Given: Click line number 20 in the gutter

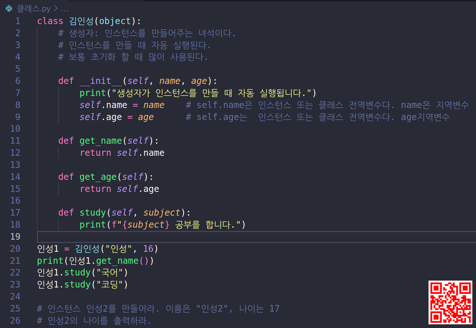Looking at the screenshot, I should coord(15,249).
